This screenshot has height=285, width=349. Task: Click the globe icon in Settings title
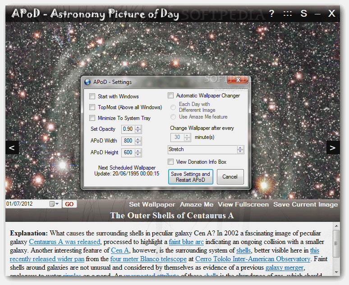(87, 82)
